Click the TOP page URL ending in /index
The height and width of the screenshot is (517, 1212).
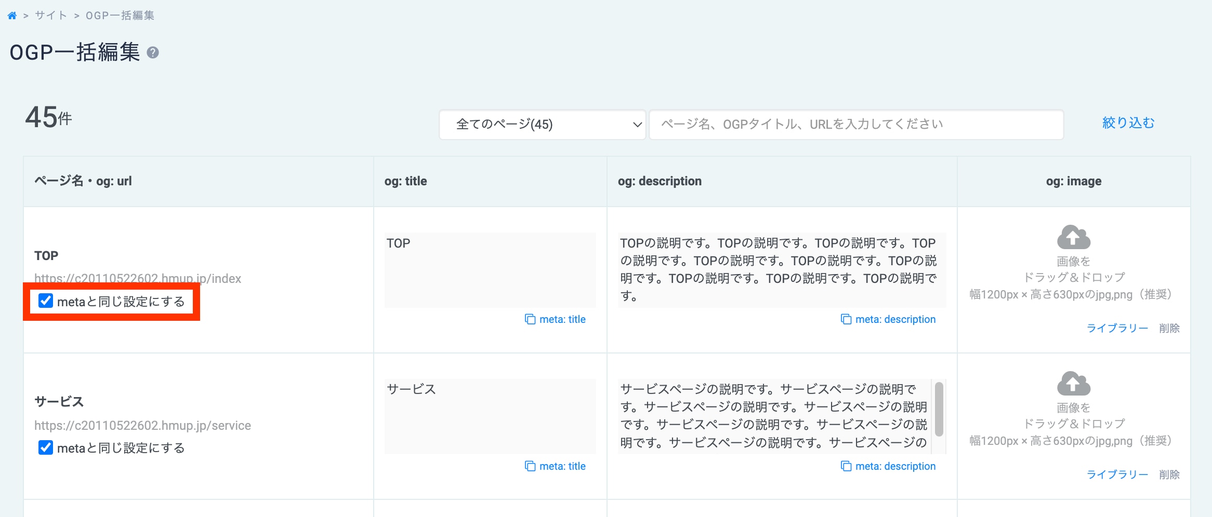tap(138, 279)
